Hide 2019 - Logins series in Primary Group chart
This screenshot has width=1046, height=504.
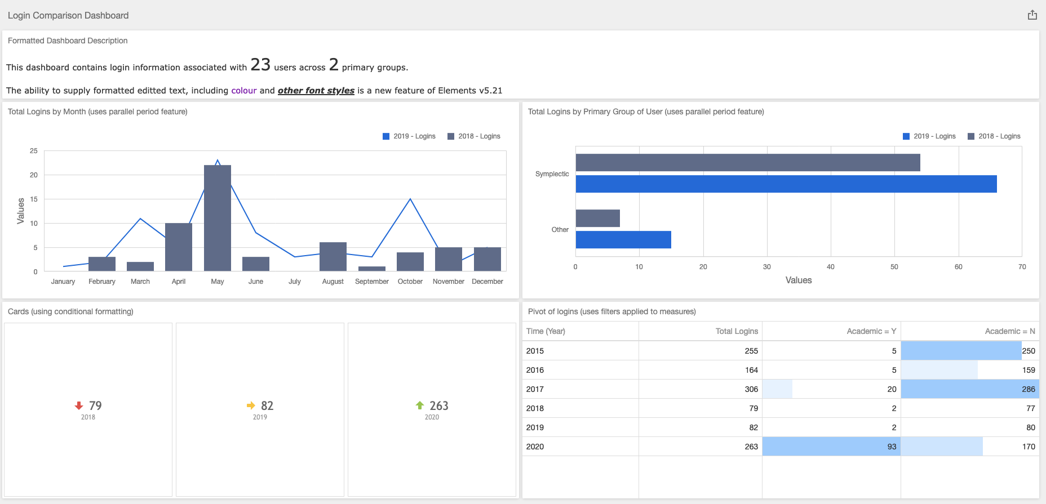[x=929, y=136]
